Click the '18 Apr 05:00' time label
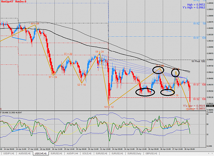Viewport: 214px width, 156px height. (46, 149)
